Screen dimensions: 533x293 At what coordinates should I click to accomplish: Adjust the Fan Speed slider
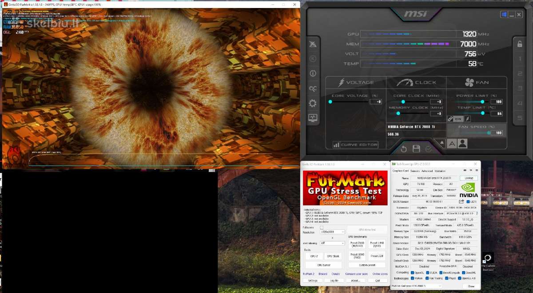(x=472, y=132)
